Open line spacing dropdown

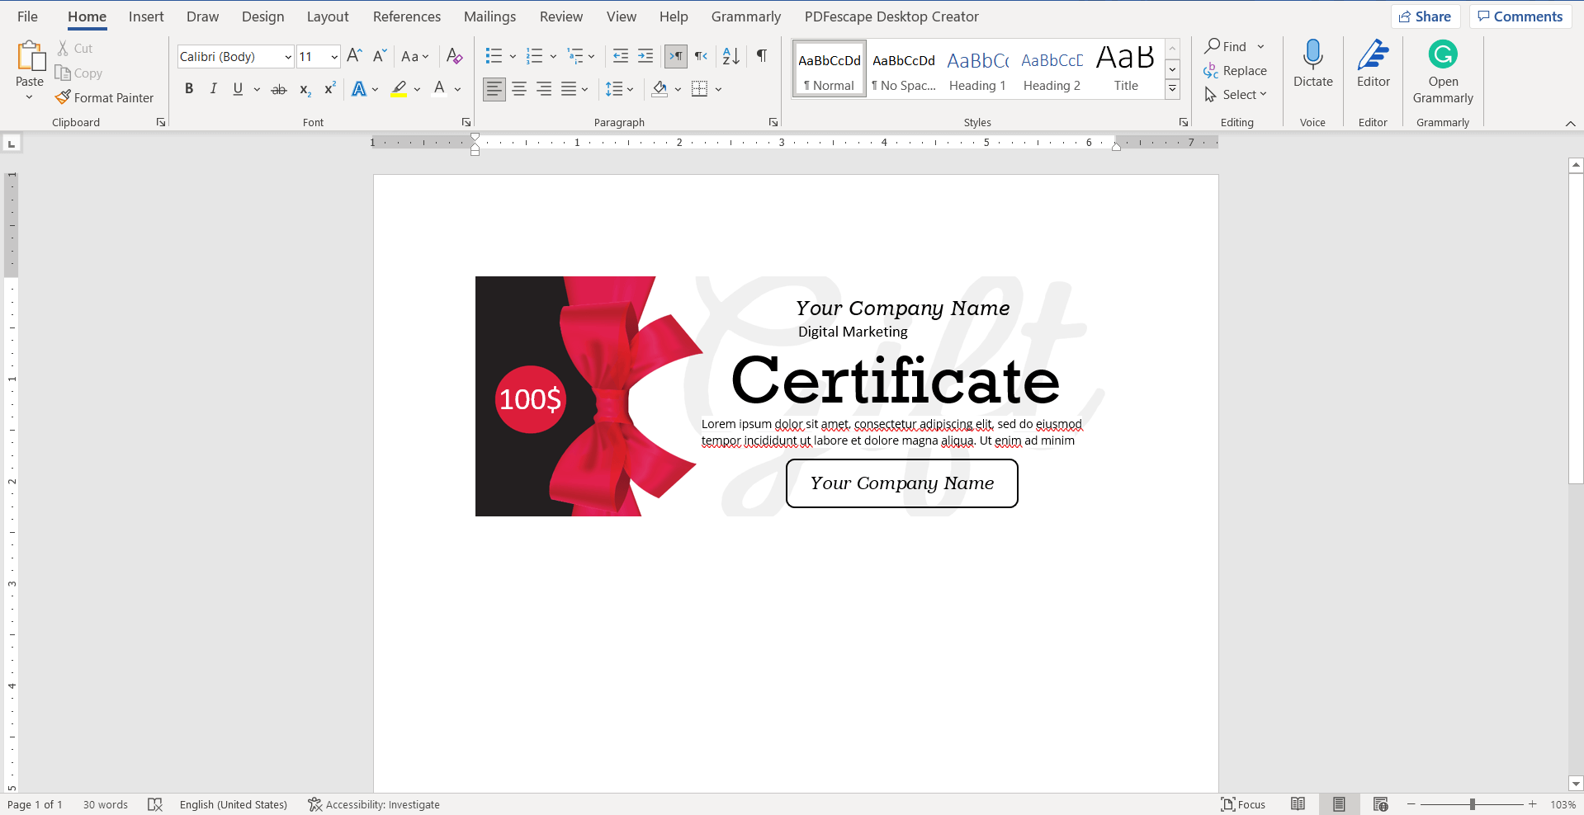coord(618,89)
